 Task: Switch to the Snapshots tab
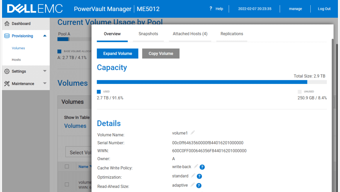pyautogui.click(x=148, y=34)
